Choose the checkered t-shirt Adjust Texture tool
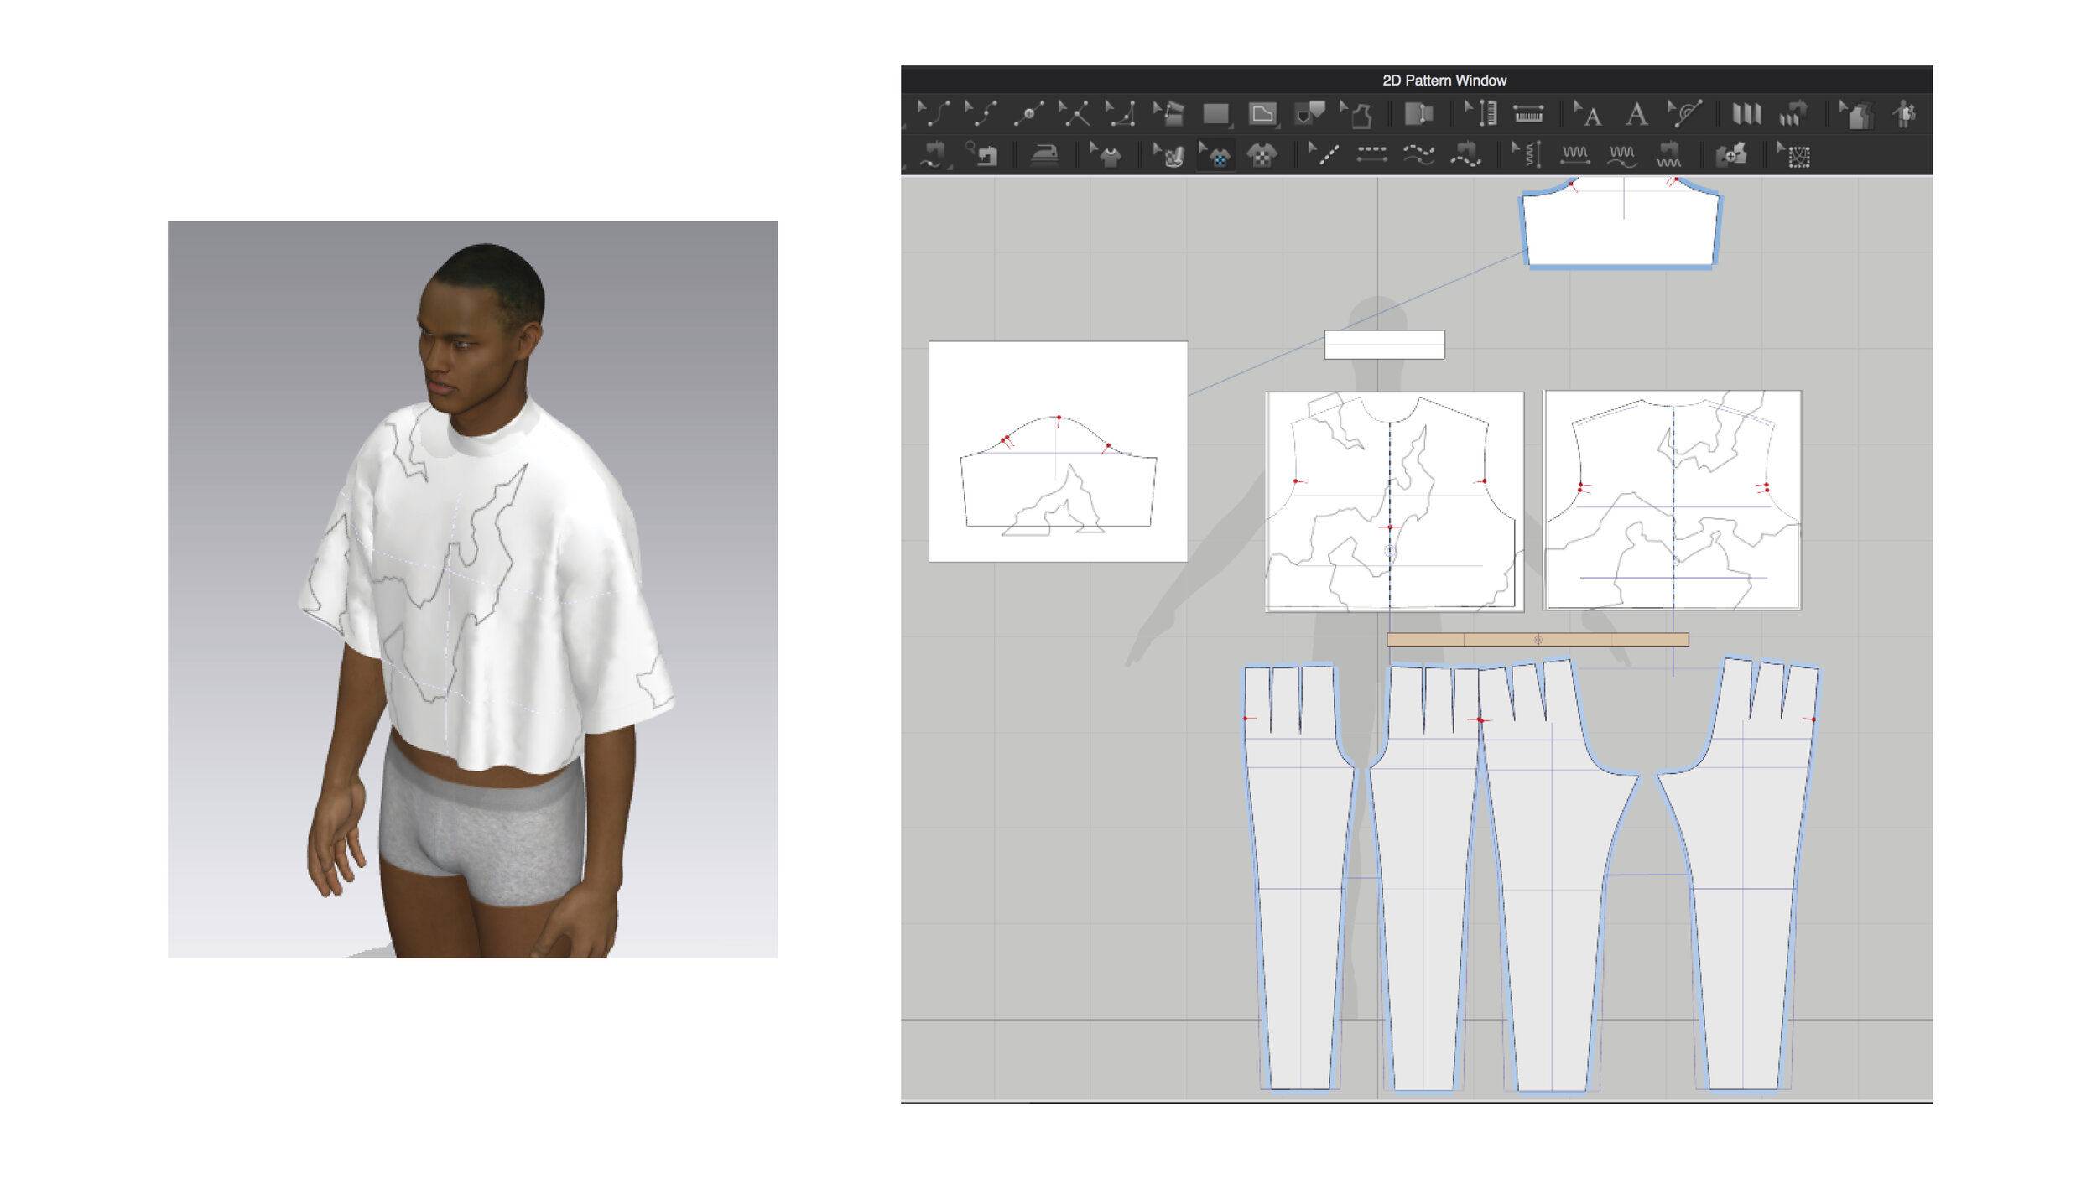 pyautogui.click(x=1262, y=155)
